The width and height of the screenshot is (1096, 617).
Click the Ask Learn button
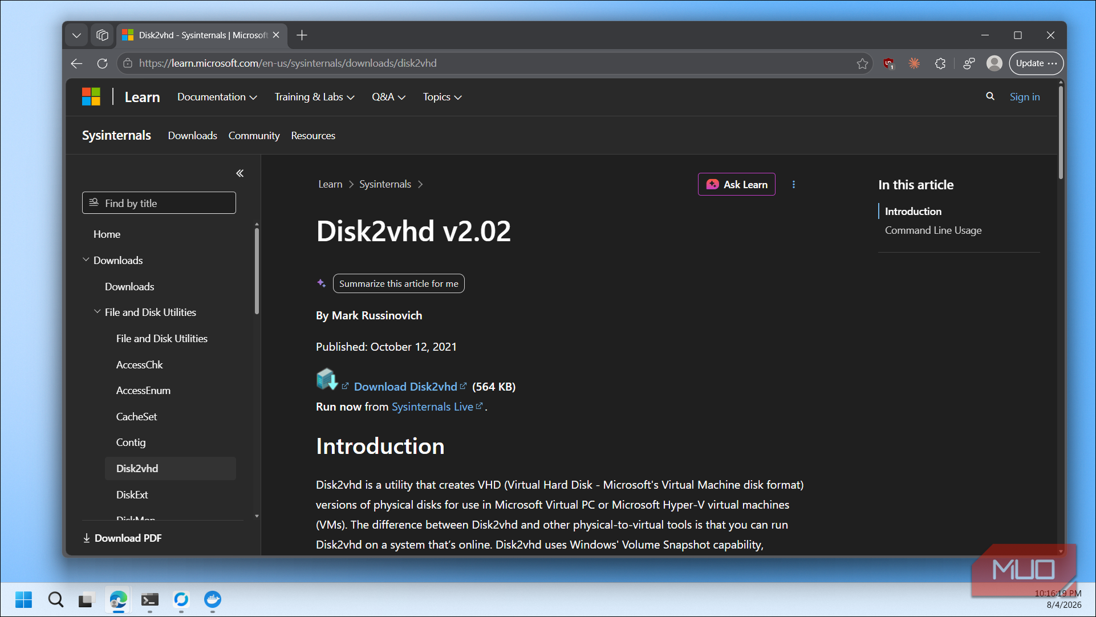pos(736,184)
